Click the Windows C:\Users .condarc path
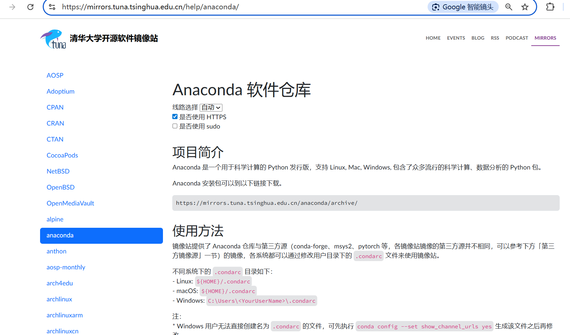 262,301
